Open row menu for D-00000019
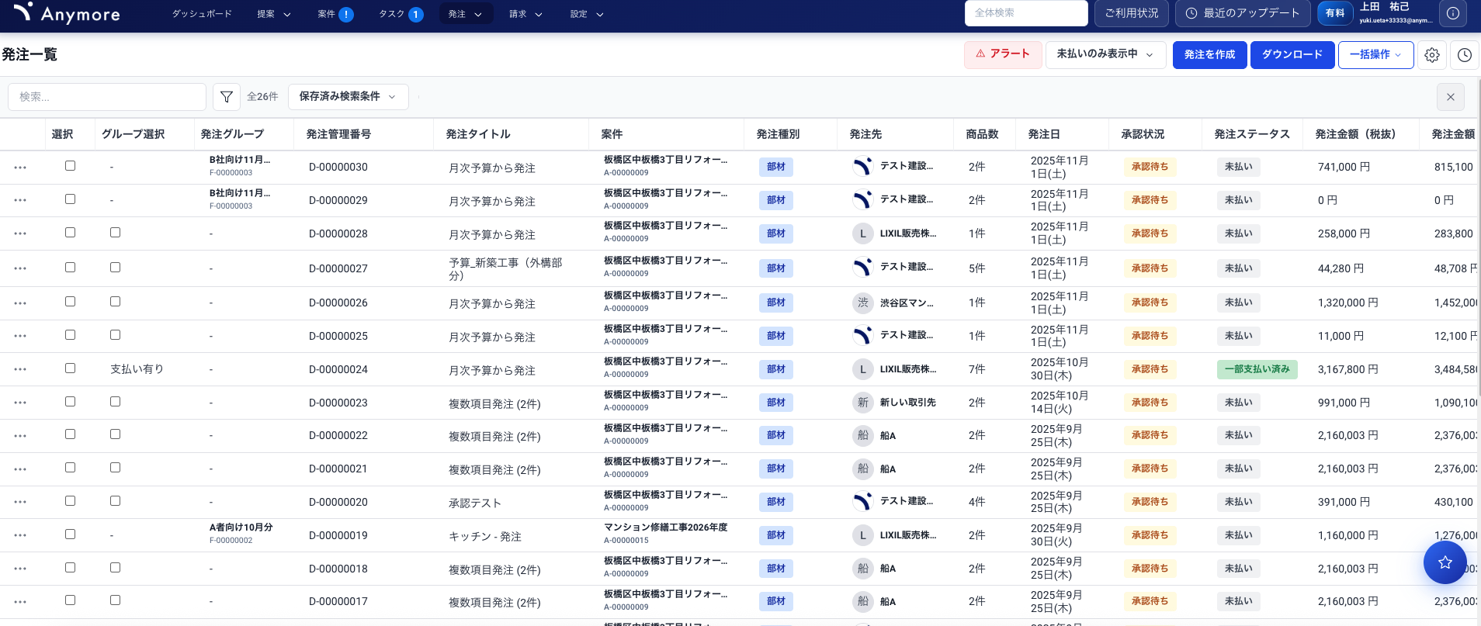 click(20, 535)
